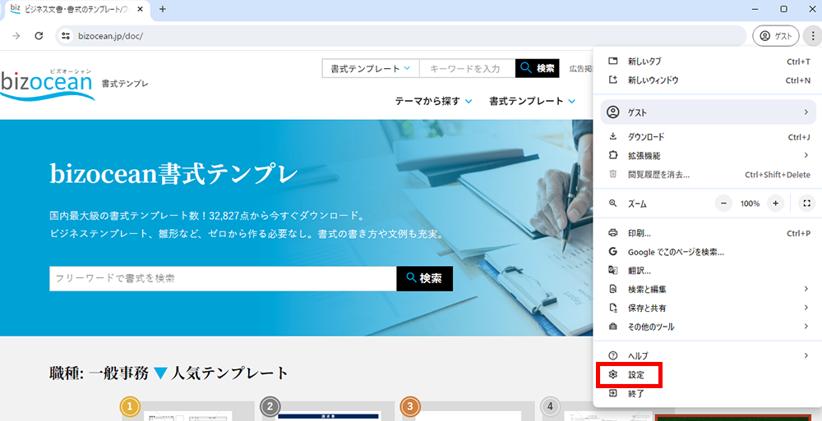Select New Tab menu entry
This screenshot has height=421, width=822.
[709, 62]
